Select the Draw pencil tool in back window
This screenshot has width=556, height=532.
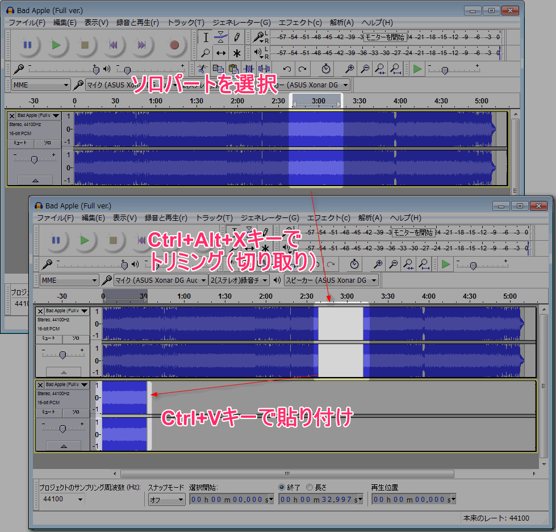236,37
